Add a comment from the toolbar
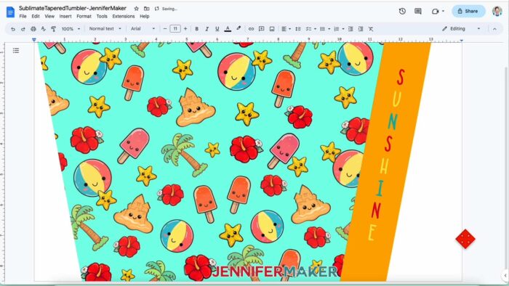Image resolution: width=509 pixels, height=286 pixels. point(261,29)
